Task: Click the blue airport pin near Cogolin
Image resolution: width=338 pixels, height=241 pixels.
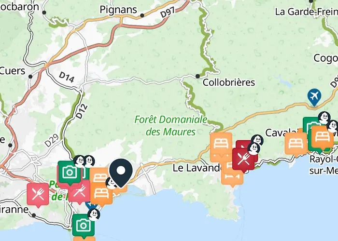Action: [314, 96]
